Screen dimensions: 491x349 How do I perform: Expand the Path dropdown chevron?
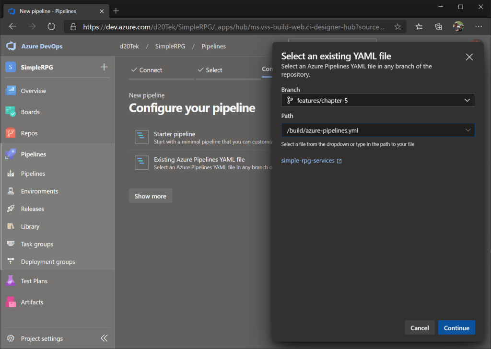tap(468, 130)
